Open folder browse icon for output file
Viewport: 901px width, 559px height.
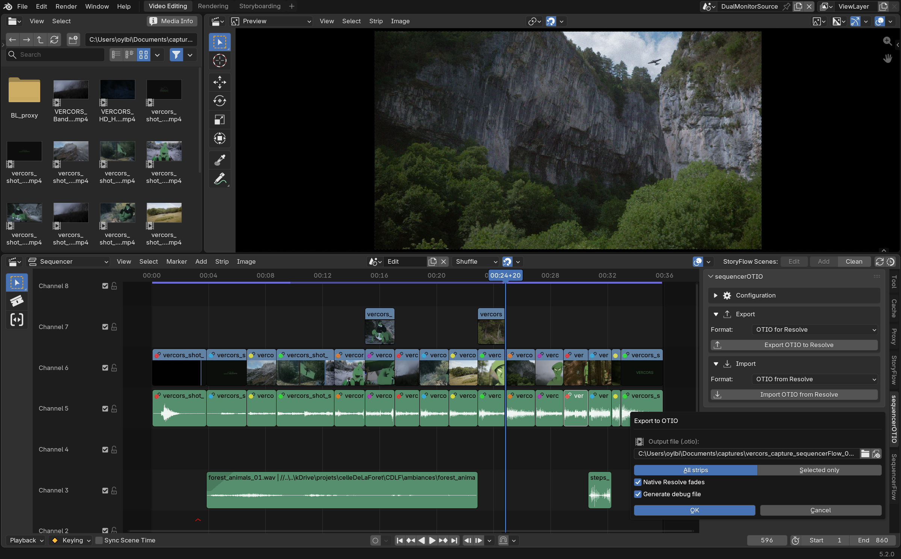[x=865, y=454]
